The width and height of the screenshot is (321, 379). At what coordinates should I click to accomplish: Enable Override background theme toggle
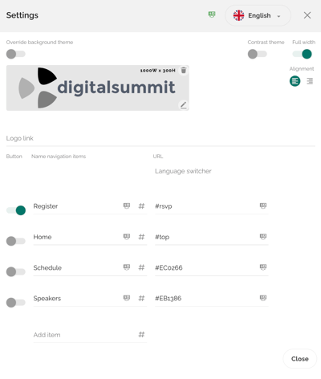[x=16, y=54]
